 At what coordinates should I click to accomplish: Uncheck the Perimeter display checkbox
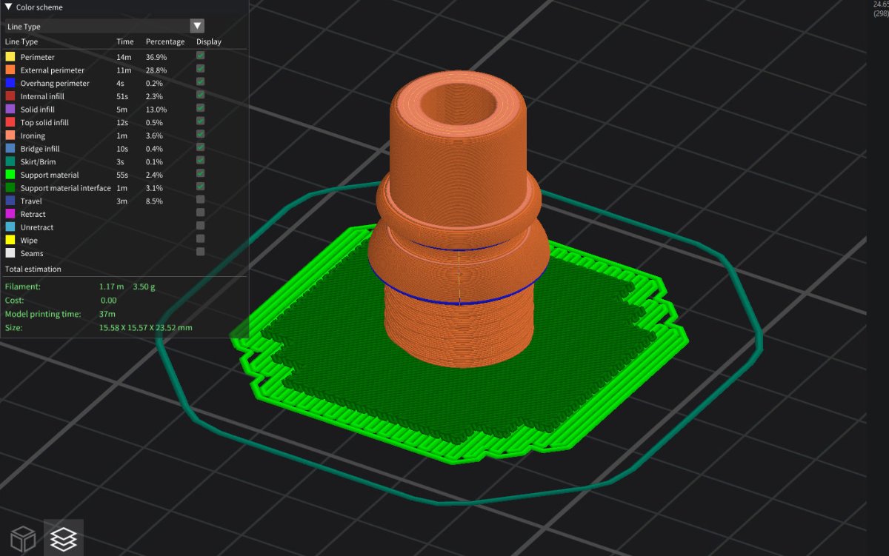pos(200,56)
